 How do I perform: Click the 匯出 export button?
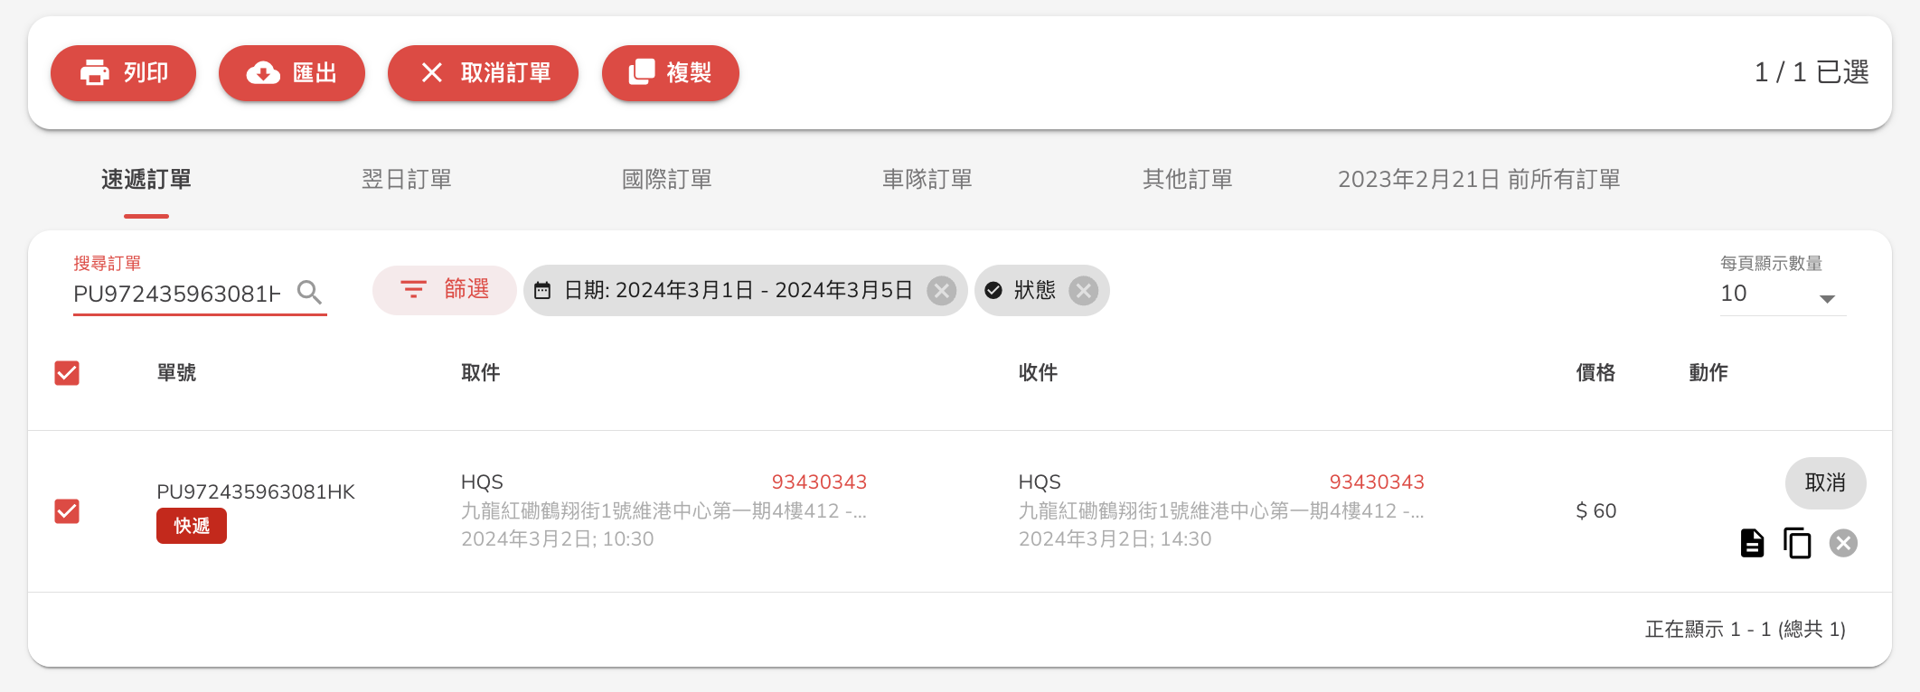coord(292,73)
